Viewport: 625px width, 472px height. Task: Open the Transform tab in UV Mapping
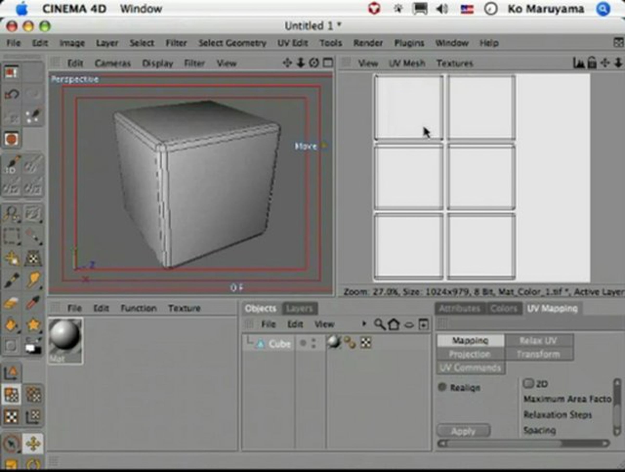539,354
